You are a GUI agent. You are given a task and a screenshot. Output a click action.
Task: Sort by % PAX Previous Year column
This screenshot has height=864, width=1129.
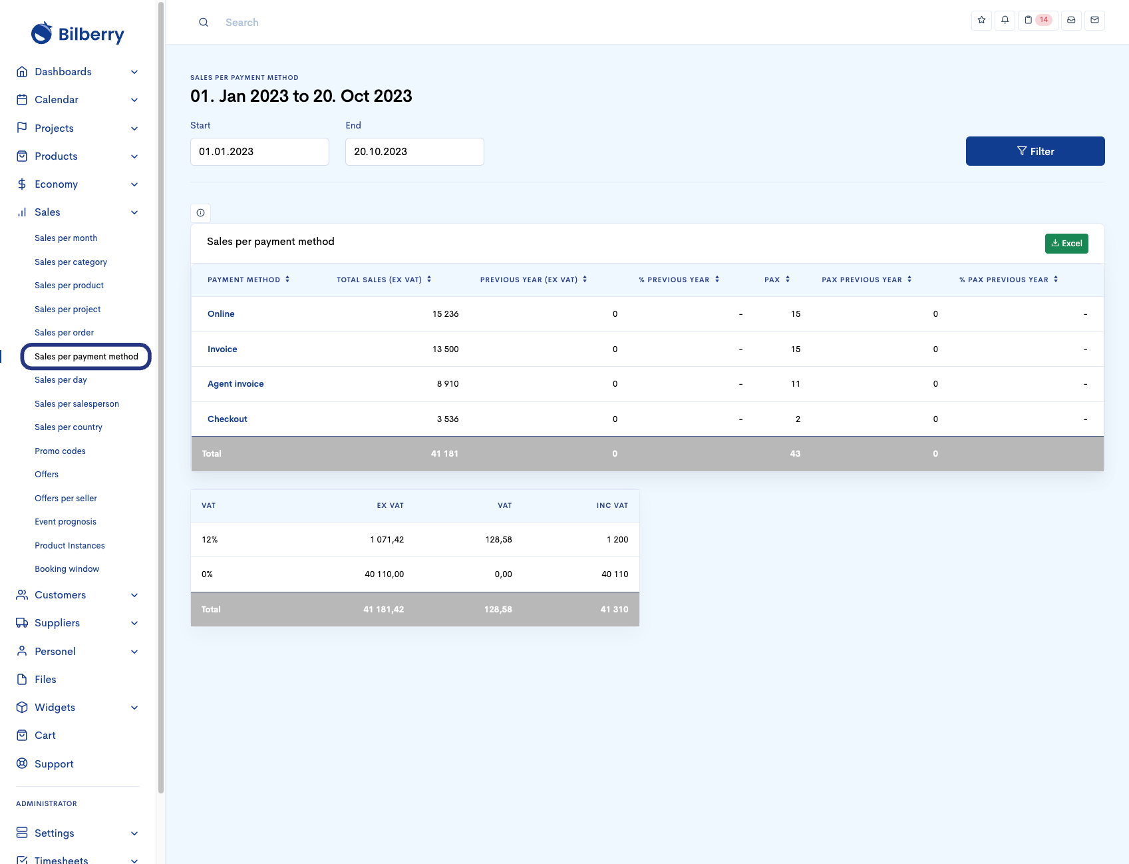pos(1009,280)
